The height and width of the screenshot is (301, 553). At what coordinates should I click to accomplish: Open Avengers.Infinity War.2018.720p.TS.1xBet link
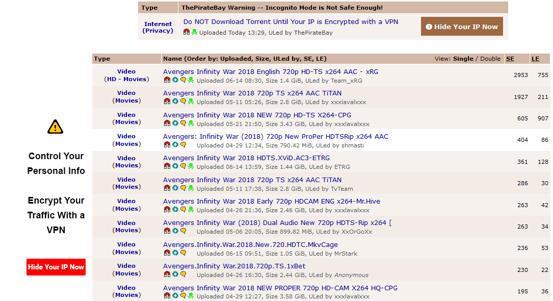(234, 266)
